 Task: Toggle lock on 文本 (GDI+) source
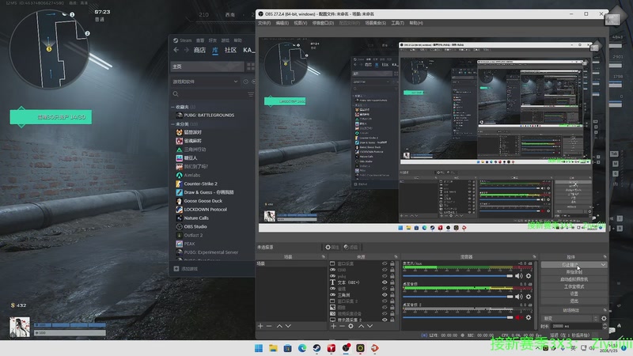click(x=392, y=282)
